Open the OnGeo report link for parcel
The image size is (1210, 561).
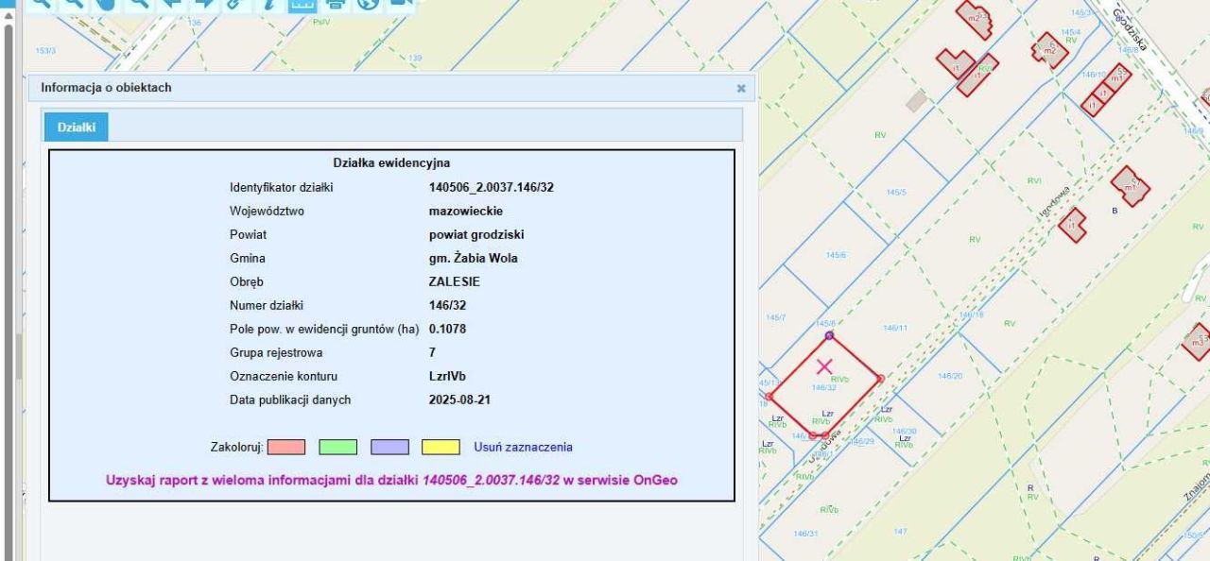coord(391,480)
